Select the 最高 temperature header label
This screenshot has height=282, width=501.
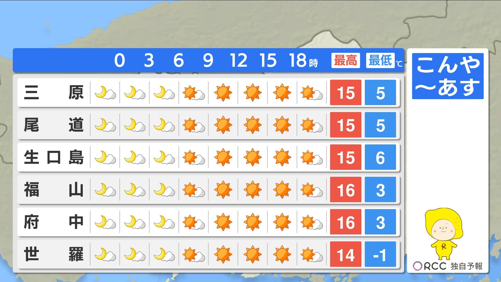click(x=345, y=61)
